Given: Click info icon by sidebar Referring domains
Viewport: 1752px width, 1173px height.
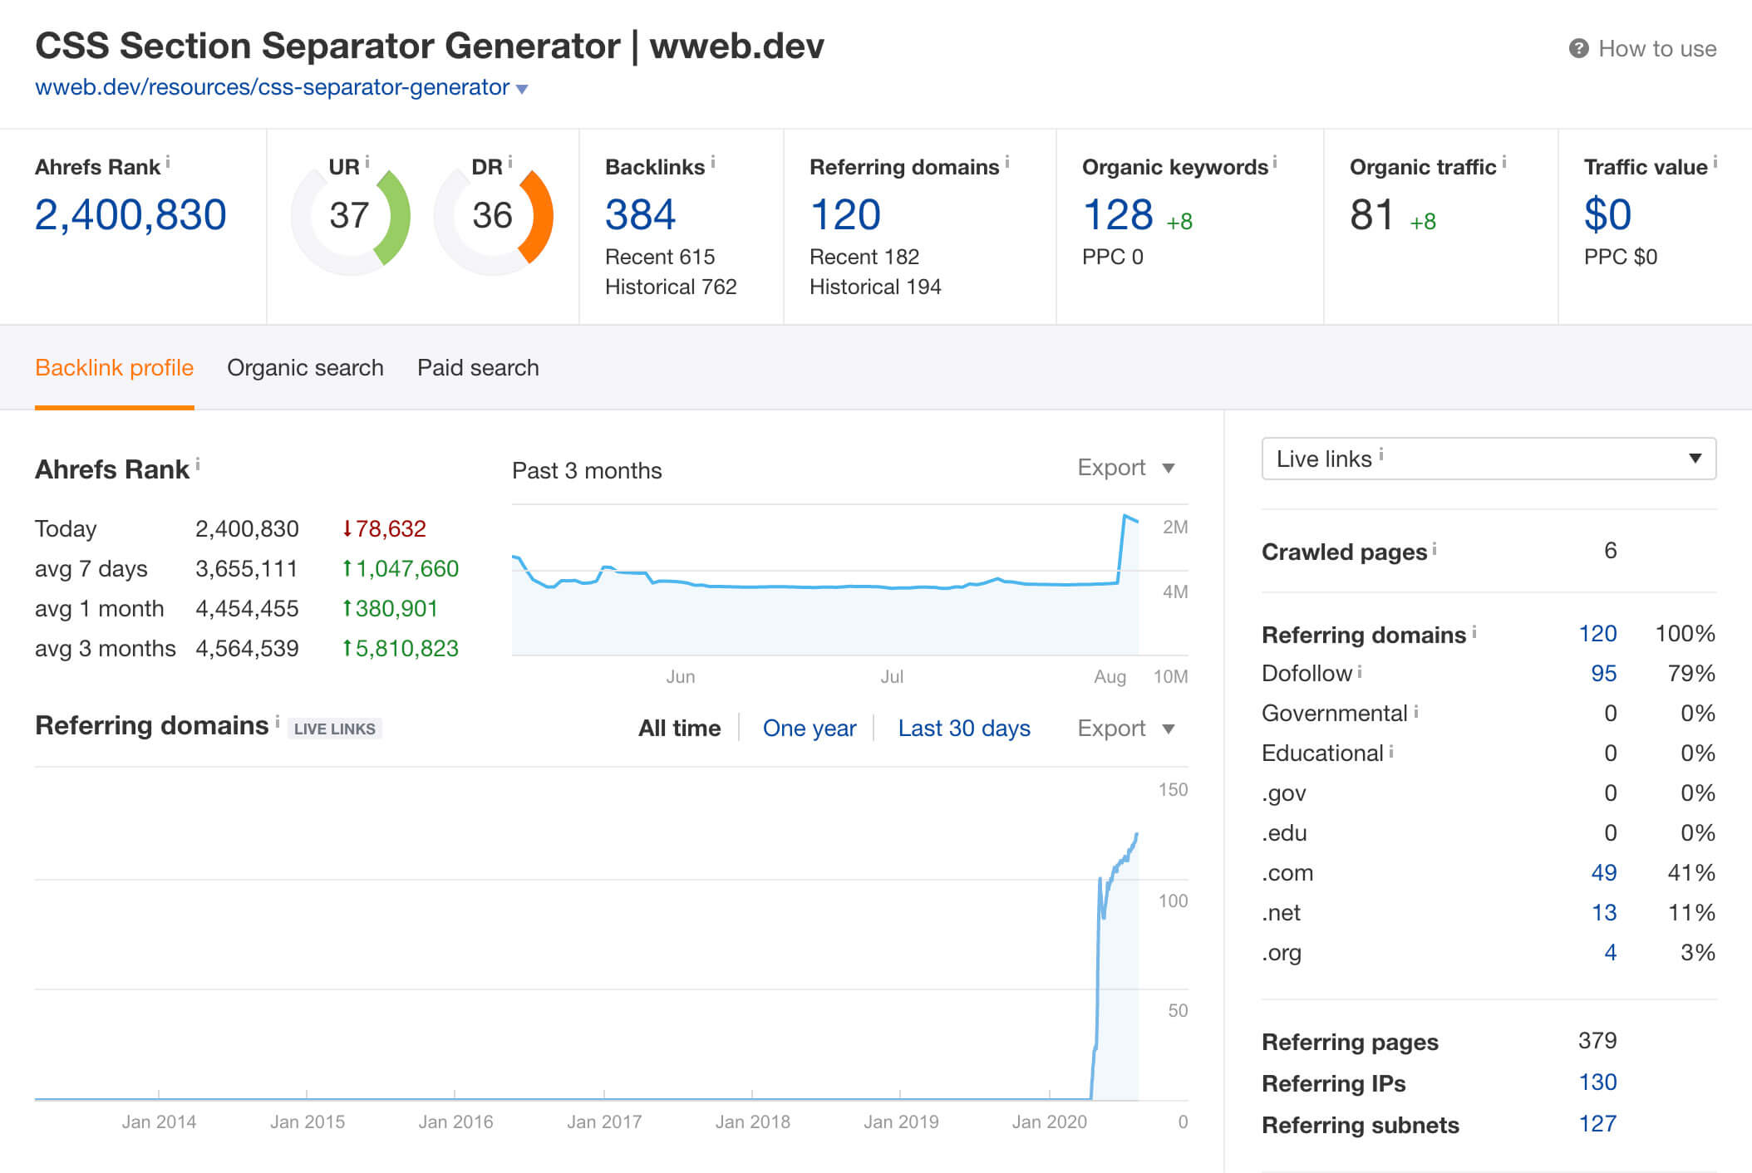Looking at the screenshot, I should coord(1474,631).
